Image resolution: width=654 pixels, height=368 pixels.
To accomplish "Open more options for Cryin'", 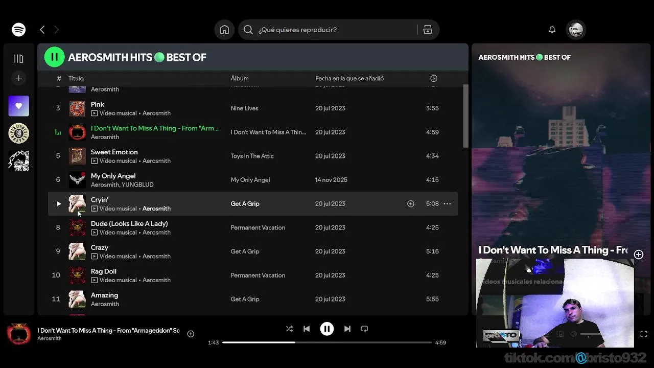I will [x=447, y=203].
